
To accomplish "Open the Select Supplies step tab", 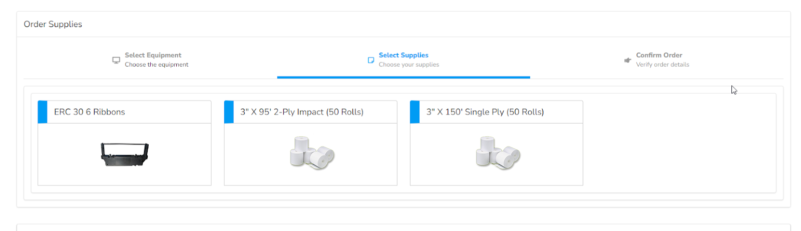I will [x=404, y=55].
